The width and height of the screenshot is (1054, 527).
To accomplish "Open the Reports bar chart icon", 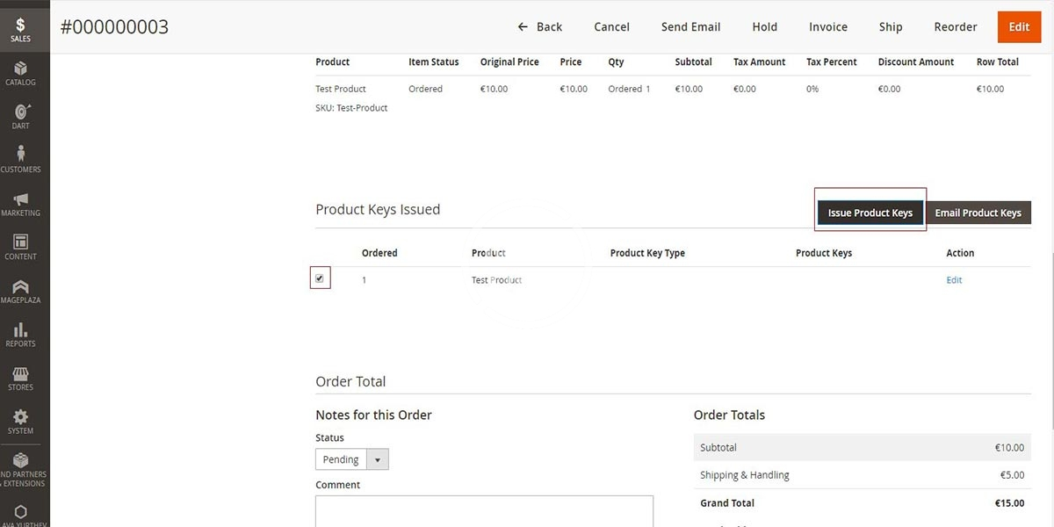I will 20,334.
